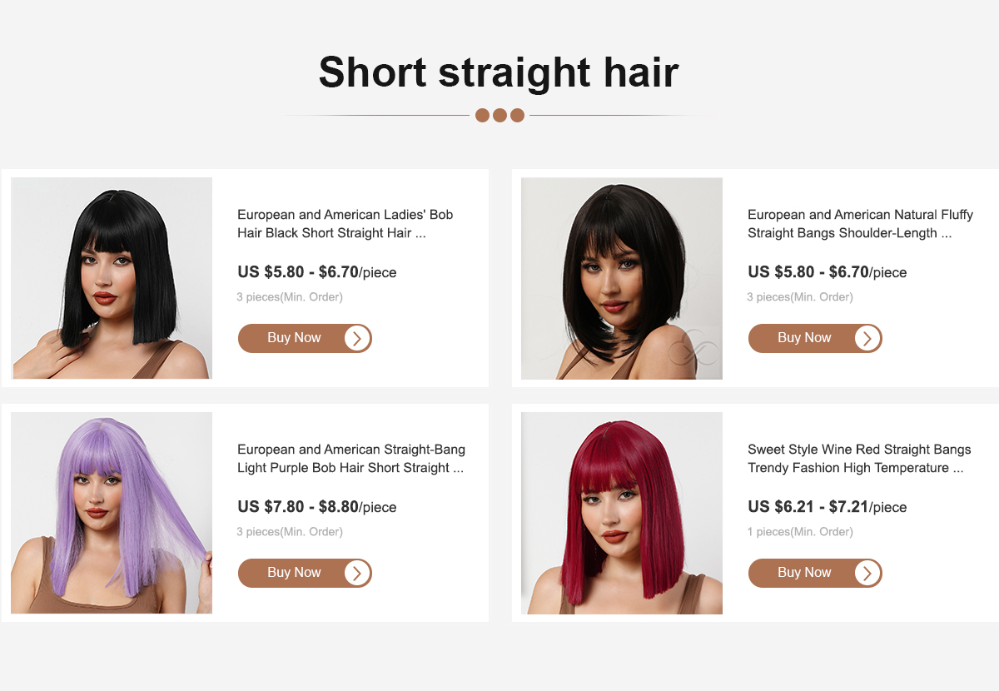Open fluffy shoulder-length black wig photo
This screenshot has width=999, height=691.
(x=622, y=278)
